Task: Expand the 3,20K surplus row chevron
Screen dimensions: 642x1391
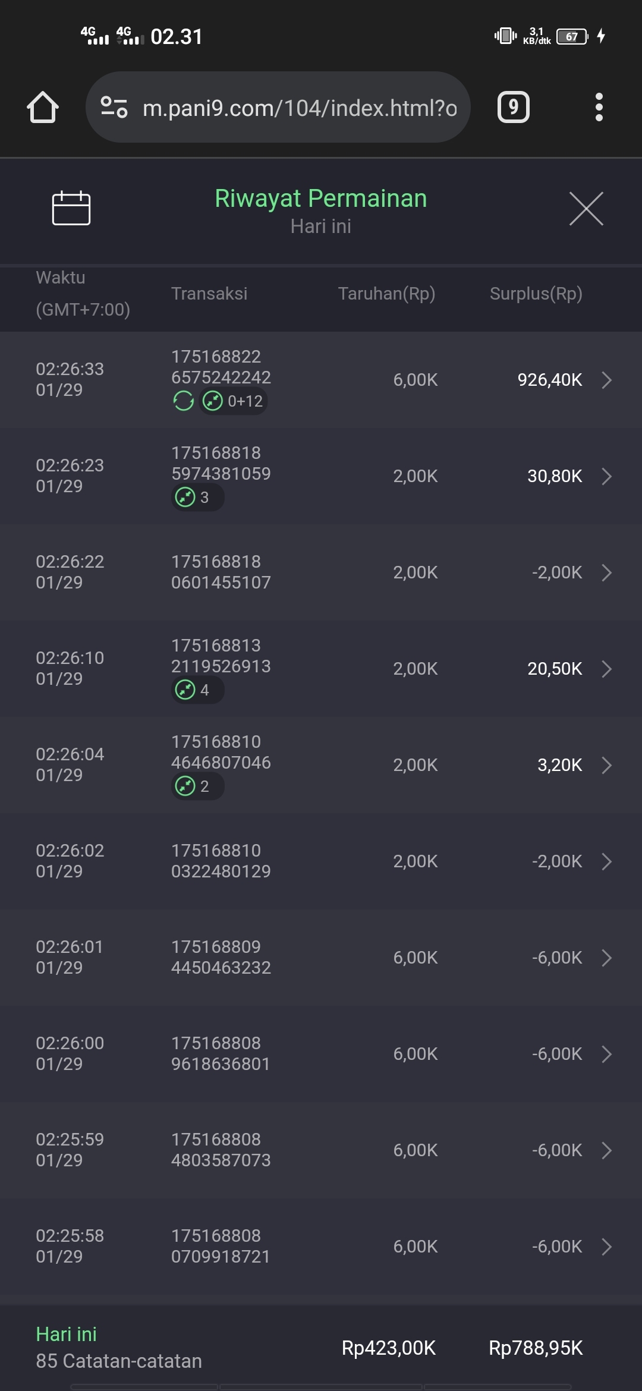Action: (x=606, y=765)
